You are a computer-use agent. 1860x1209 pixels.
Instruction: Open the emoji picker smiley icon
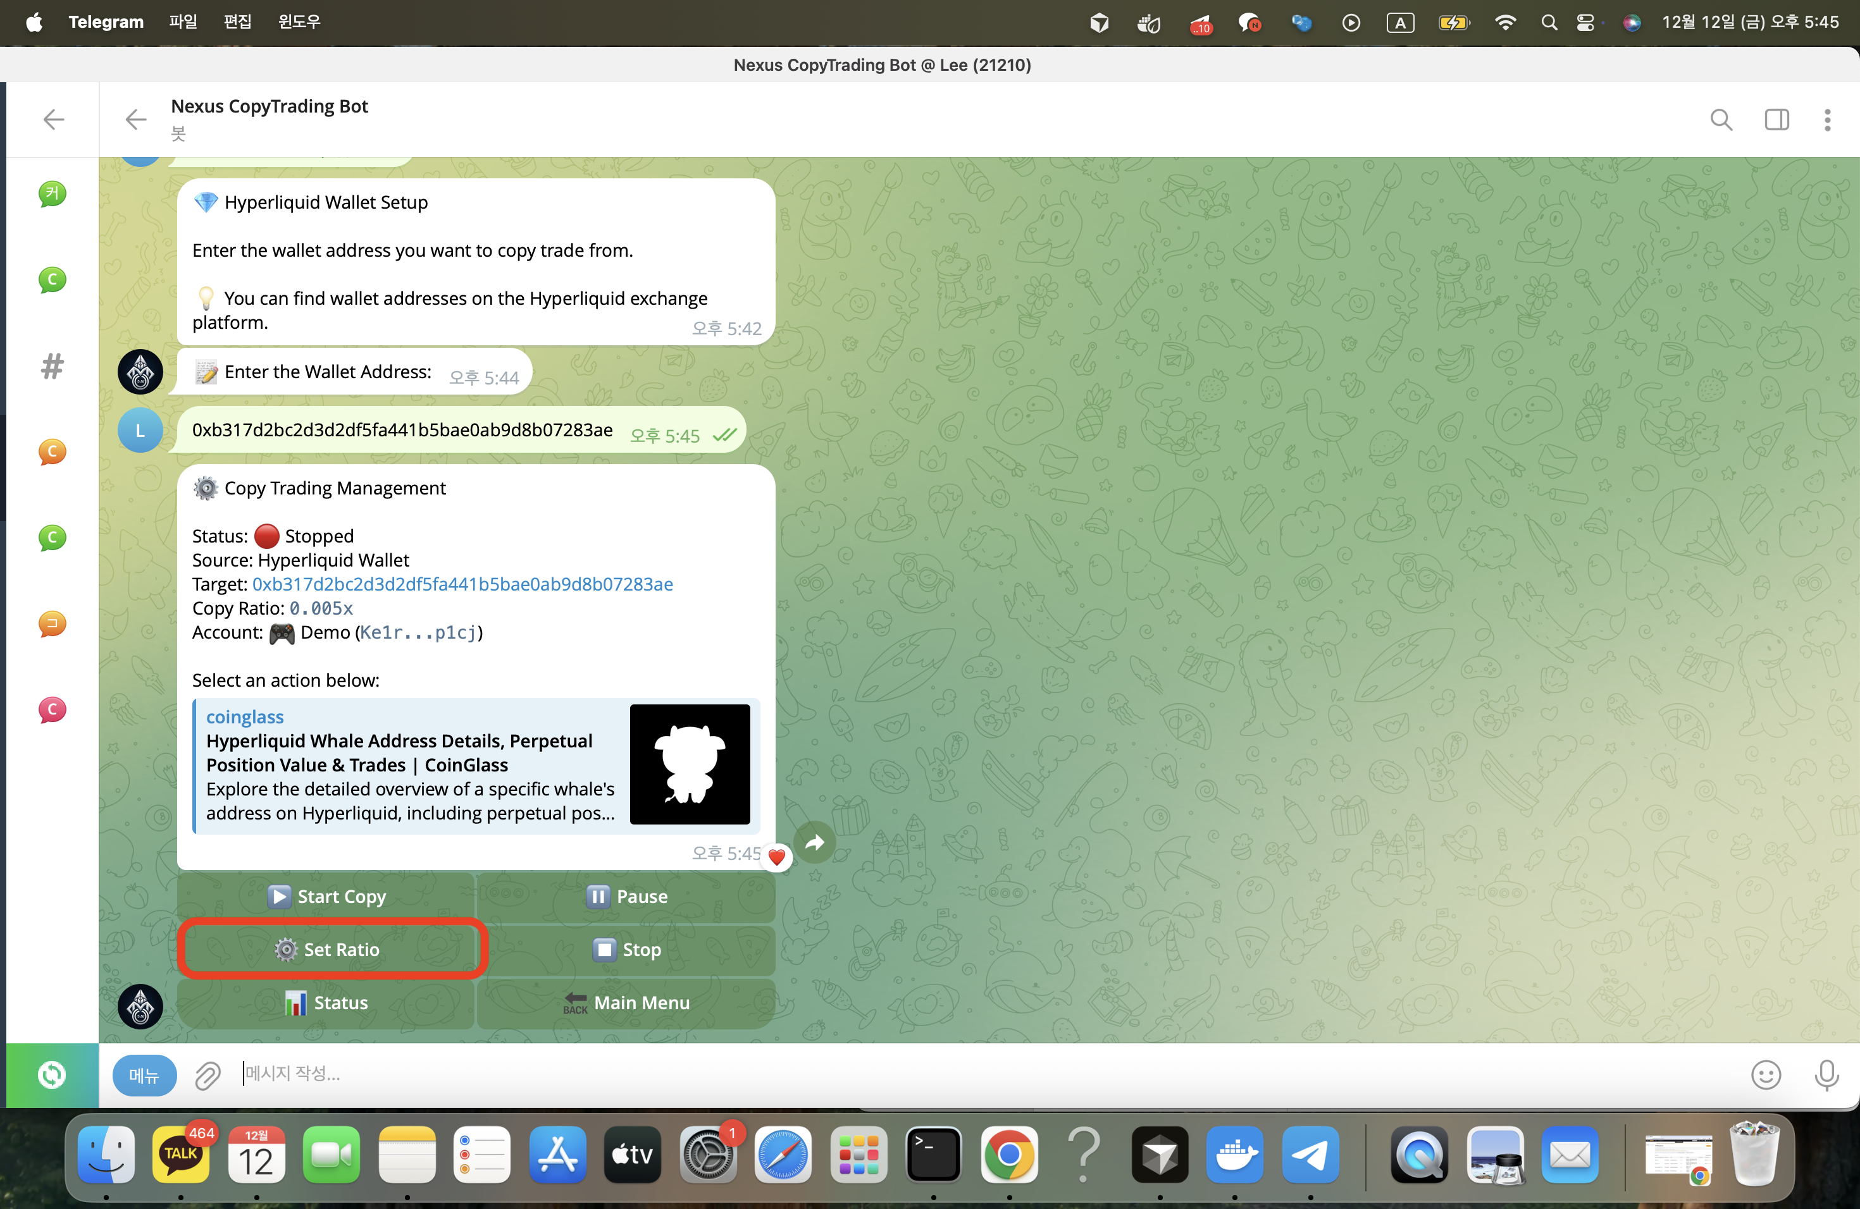point(1766,1076)
